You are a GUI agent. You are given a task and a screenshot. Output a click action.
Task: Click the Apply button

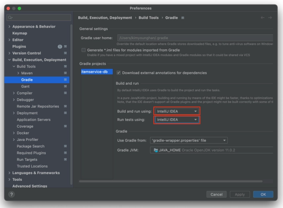(x=240, y=194)
